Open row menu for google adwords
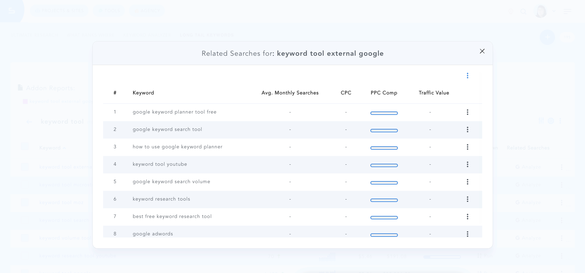585x273 pixels. (x=468, y=234)
